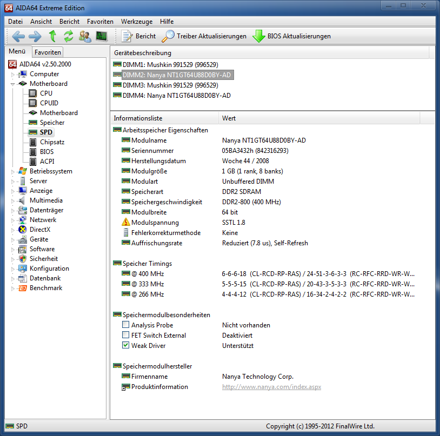This screenshot has width=440, height=436.
Task: Select DIMM1: Mushkin 991529 device row
Action: 165,65
